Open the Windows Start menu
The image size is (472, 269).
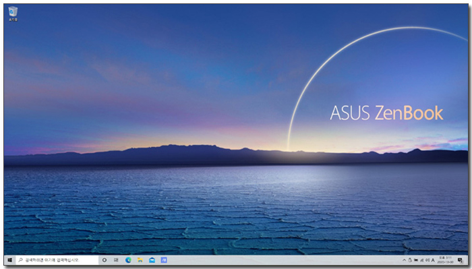[10, 260]
